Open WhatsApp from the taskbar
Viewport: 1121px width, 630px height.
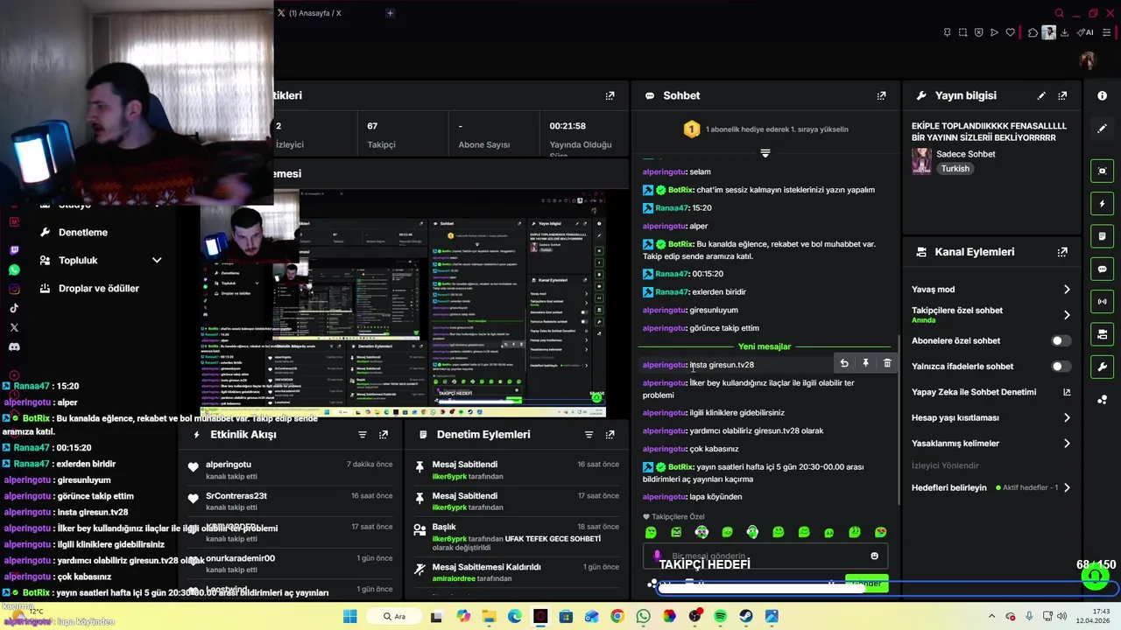click(643, 617)
